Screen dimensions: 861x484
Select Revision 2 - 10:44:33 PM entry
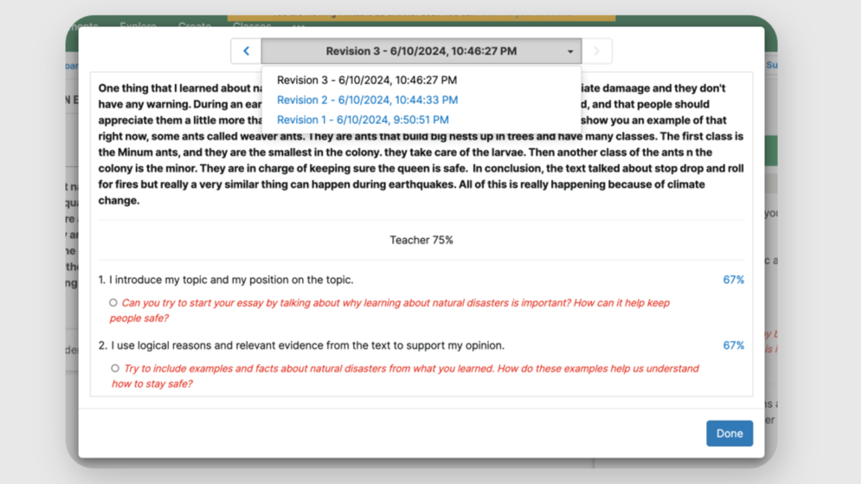click(x=367, y=100)
